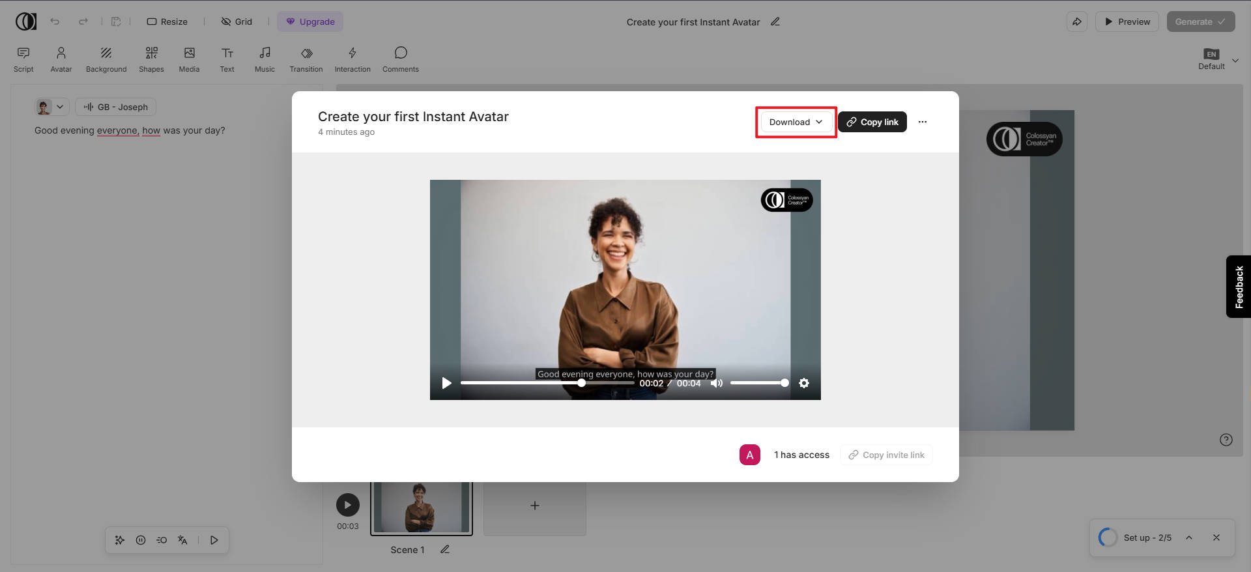
Task: Add a new scene with the plus tile
Action: [x=535, y=506]
